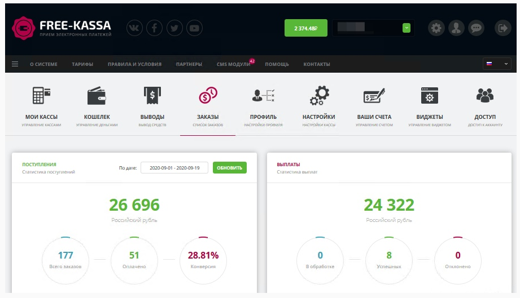Open settings gear icon in header
Screen dimensions: 520x298
(435, 28)
